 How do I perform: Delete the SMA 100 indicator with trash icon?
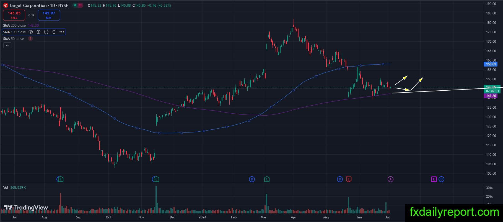pos(54,32)
